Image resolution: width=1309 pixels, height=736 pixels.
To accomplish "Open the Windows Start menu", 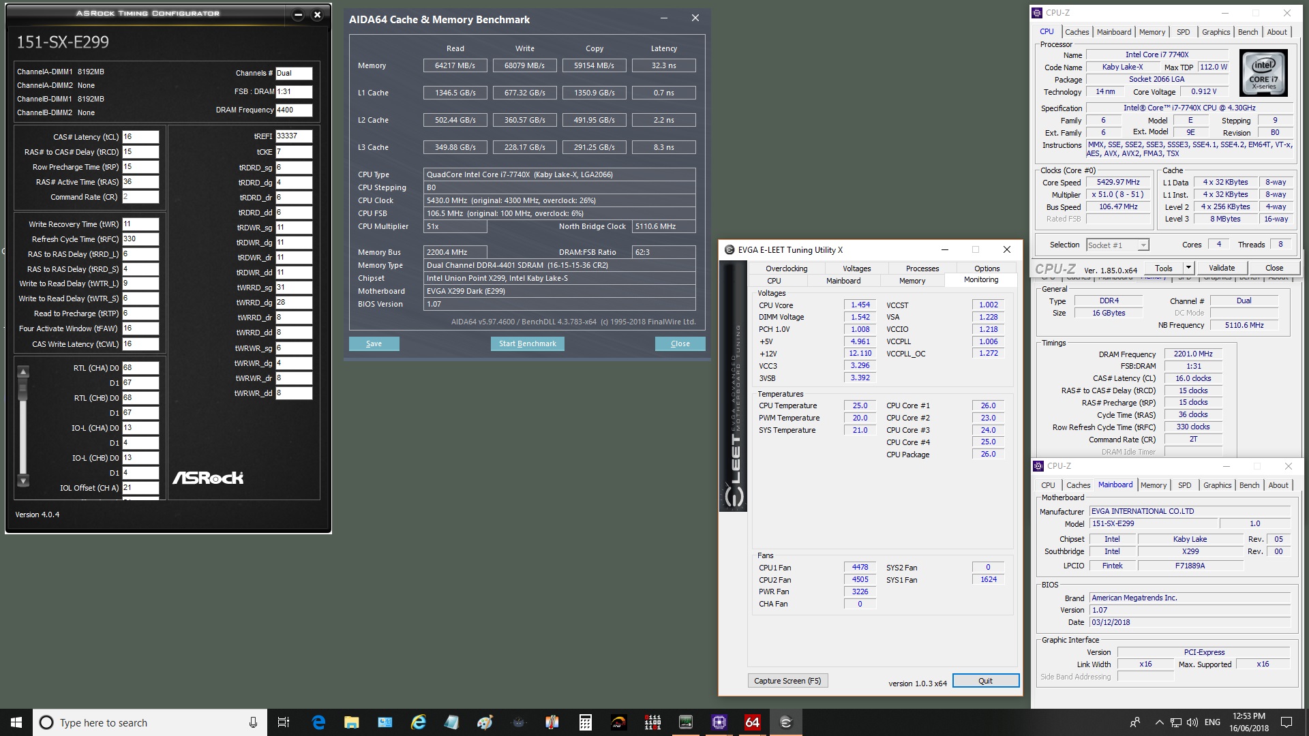I will 16,722.
